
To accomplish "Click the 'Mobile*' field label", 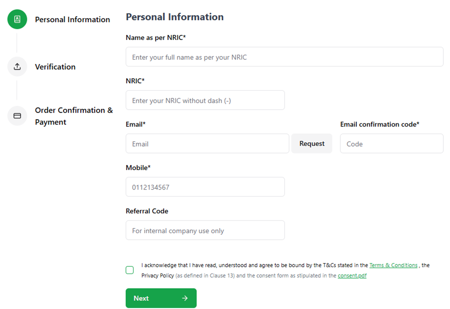I will point(138,168).
